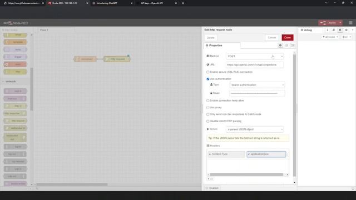Check Disable strict HTTP parsing
Image resolution: width=356 pixels, height=200 pixels.
pos(207,121)
